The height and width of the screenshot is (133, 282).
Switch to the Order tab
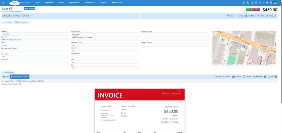point(6,77)
